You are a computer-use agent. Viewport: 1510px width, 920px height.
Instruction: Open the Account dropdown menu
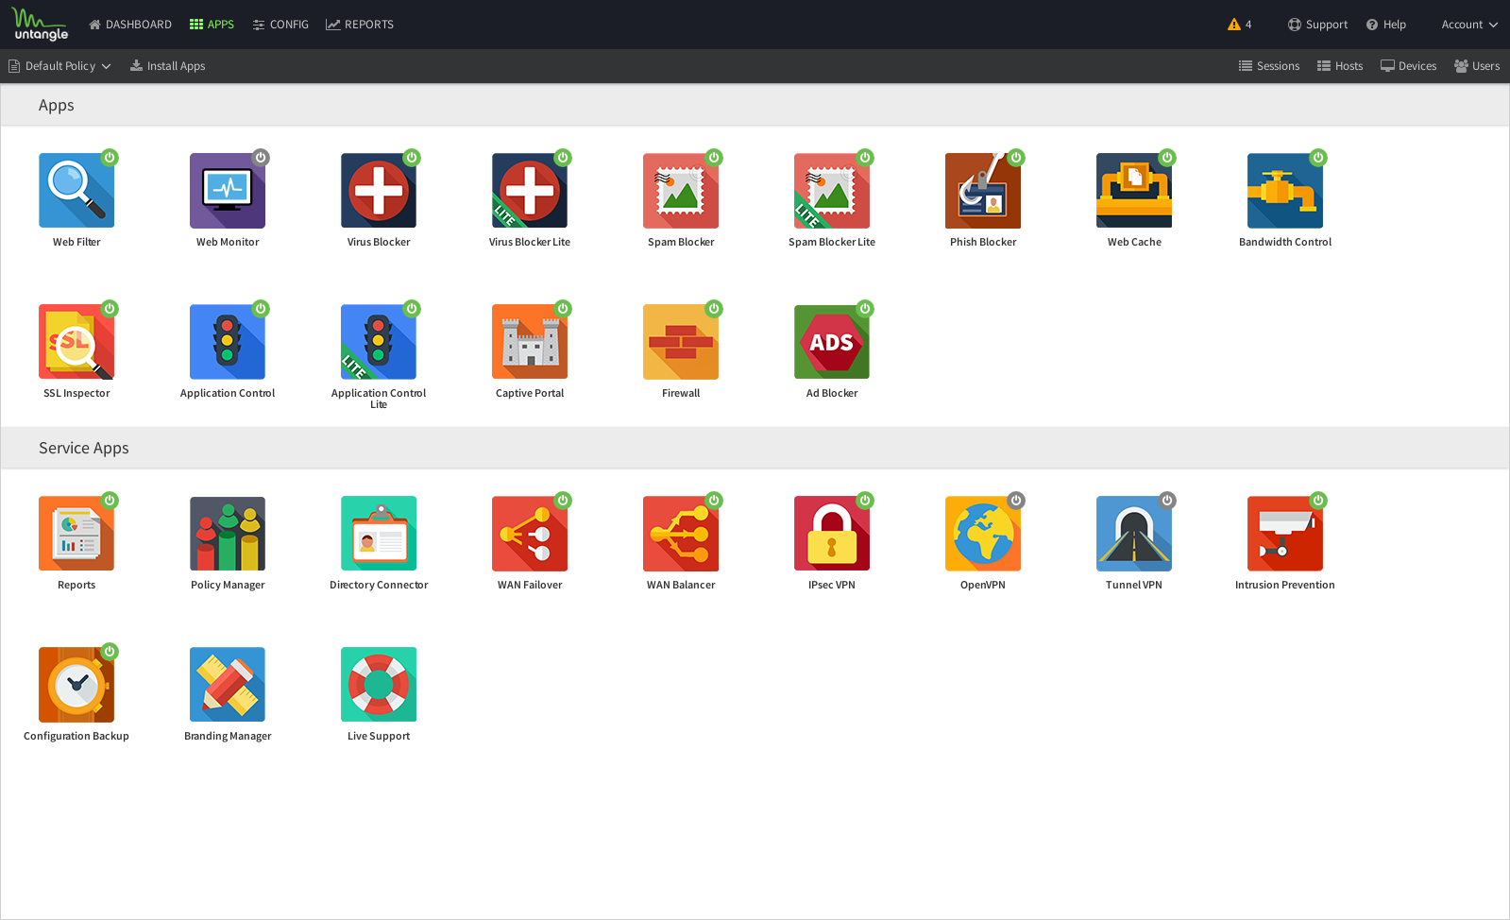tap(1469, 25)
